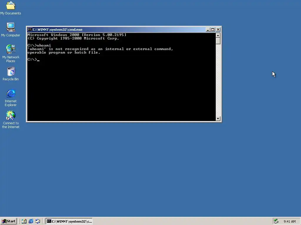
Task: Click the console scrollbar thumb
Action: tap(218, 41)
